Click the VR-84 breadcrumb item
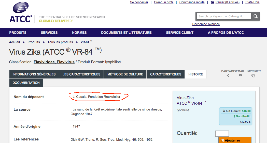The width and height of the screenshot is (267, 143). (x=86, y=42)
